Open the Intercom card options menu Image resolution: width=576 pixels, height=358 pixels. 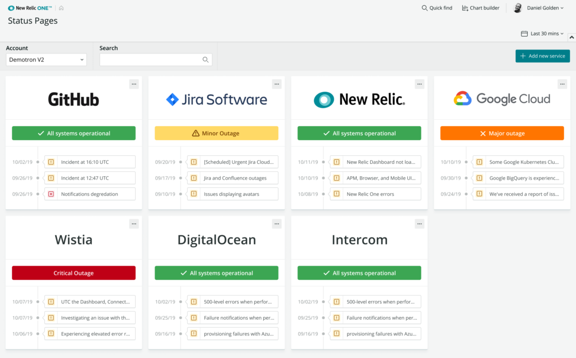[x=420, y=224]
